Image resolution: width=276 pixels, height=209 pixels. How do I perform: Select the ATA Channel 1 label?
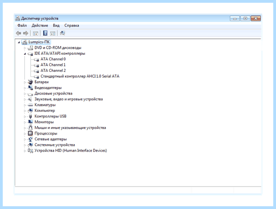(53, 65)
